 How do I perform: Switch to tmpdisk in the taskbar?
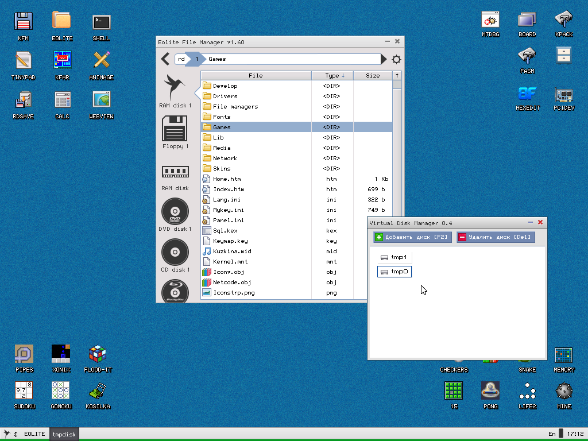click(64, 434)
